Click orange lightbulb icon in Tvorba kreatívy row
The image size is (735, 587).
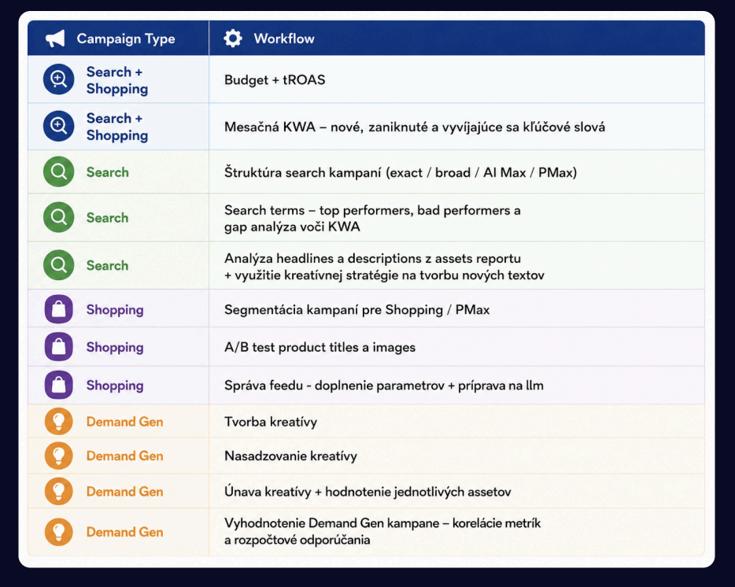tap(58, 421)
